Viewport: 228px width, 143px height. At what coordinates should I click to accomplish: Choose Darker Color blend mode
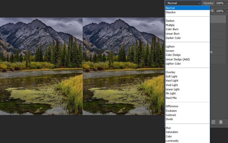173,38
